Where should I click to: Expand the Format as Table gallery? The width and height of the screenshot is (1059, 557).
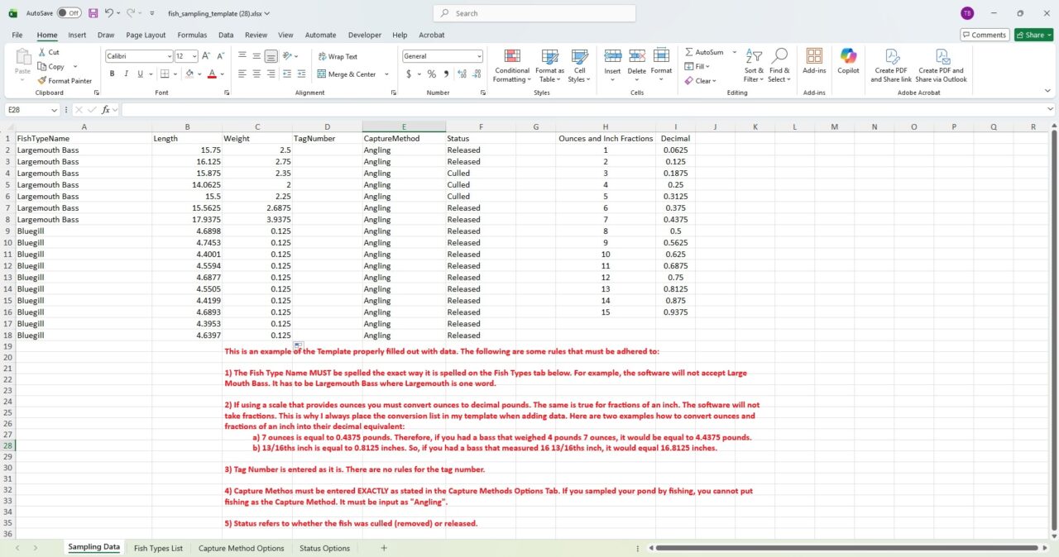[x=550, y=66]
